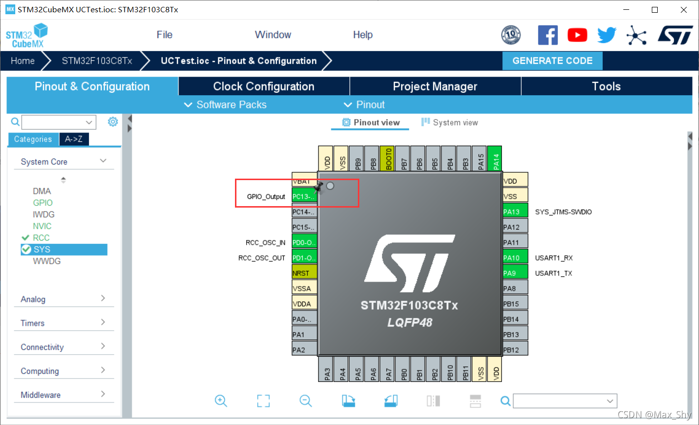Open the YouTube icon link
This screenshot has height=425, width=699.
(x=577, y=35)
